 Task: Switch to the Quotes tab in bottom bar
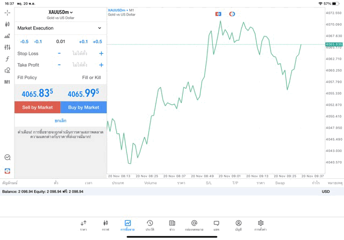(83, 226)
